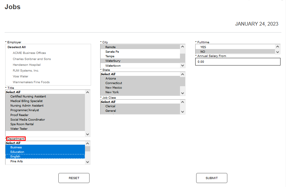Choose YES in the Fulltime list

click(203, 47)
